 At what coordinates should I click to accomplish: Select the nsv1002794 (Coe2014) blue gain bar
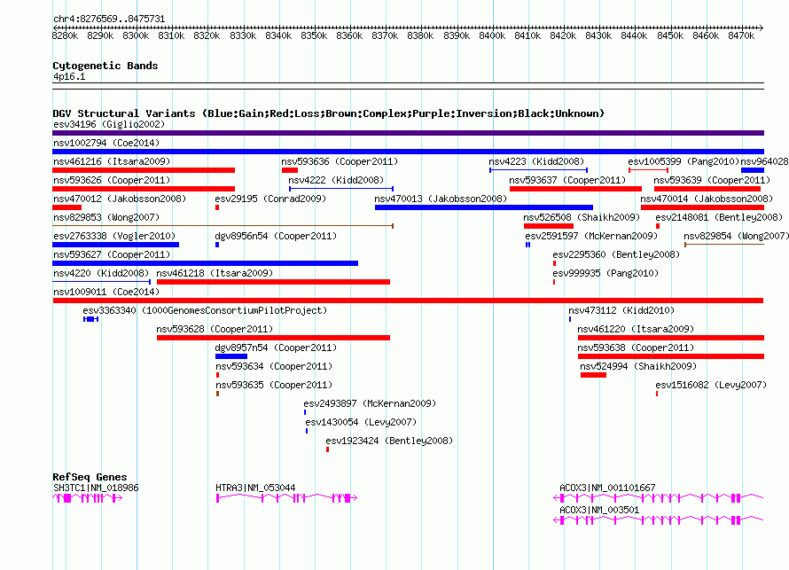pos(408,152)
